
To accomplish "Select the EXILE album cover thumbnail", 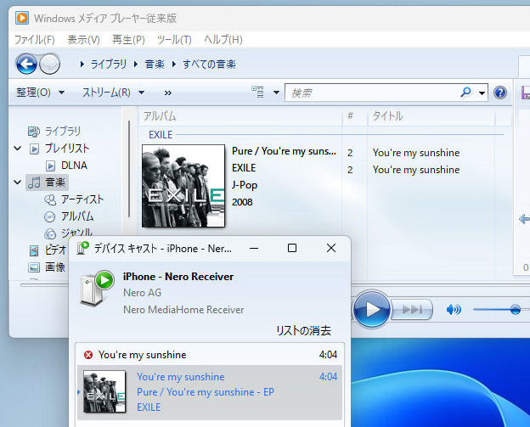I will (x=183, y=186).
